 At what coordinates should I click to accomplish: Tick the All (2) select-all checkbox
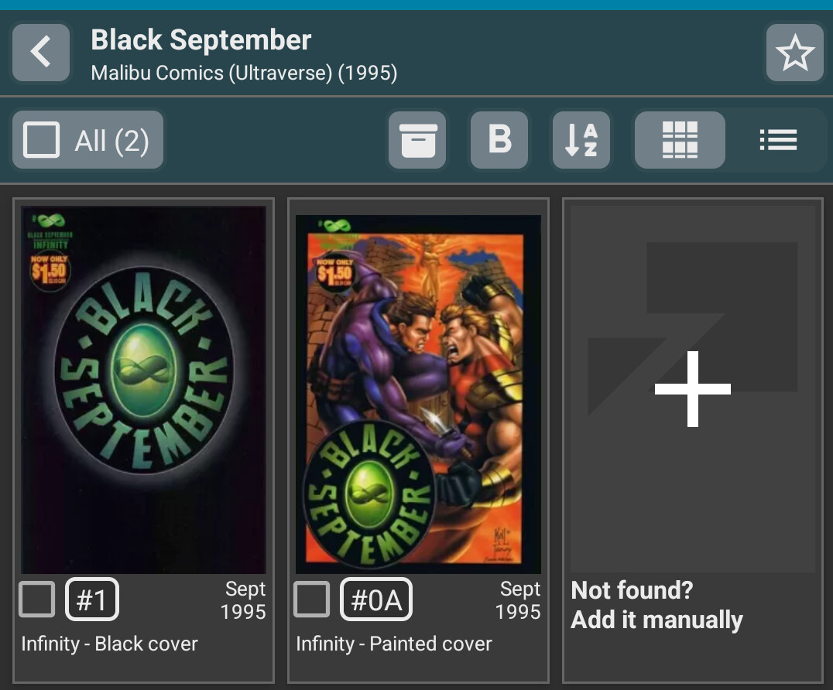click(x=42, y=140)
